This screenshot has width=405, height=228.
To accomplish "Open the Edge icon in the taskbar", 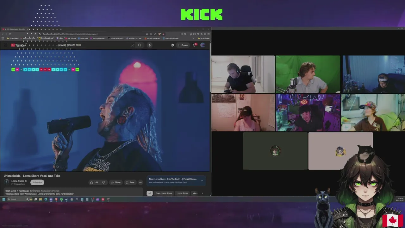I will 46,199.
